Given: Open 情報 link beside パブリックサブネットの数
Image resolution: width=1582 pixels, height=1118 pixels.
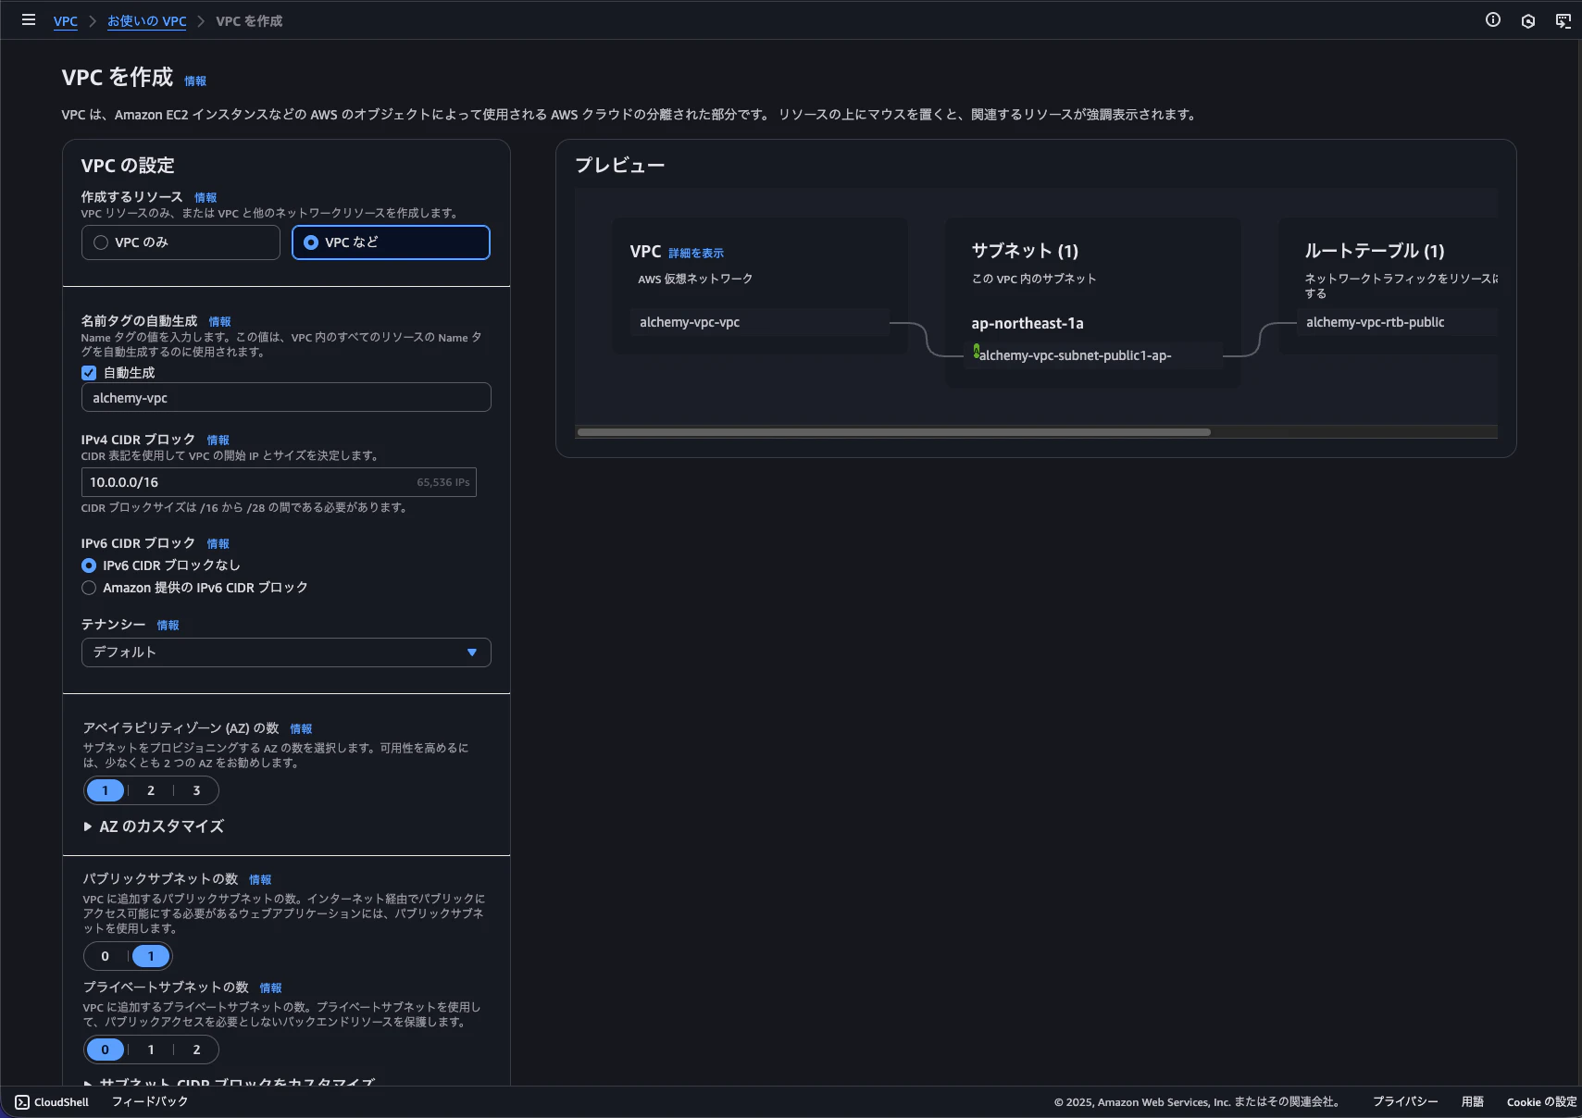Looking at the screenshot, I should coord(260,880).
